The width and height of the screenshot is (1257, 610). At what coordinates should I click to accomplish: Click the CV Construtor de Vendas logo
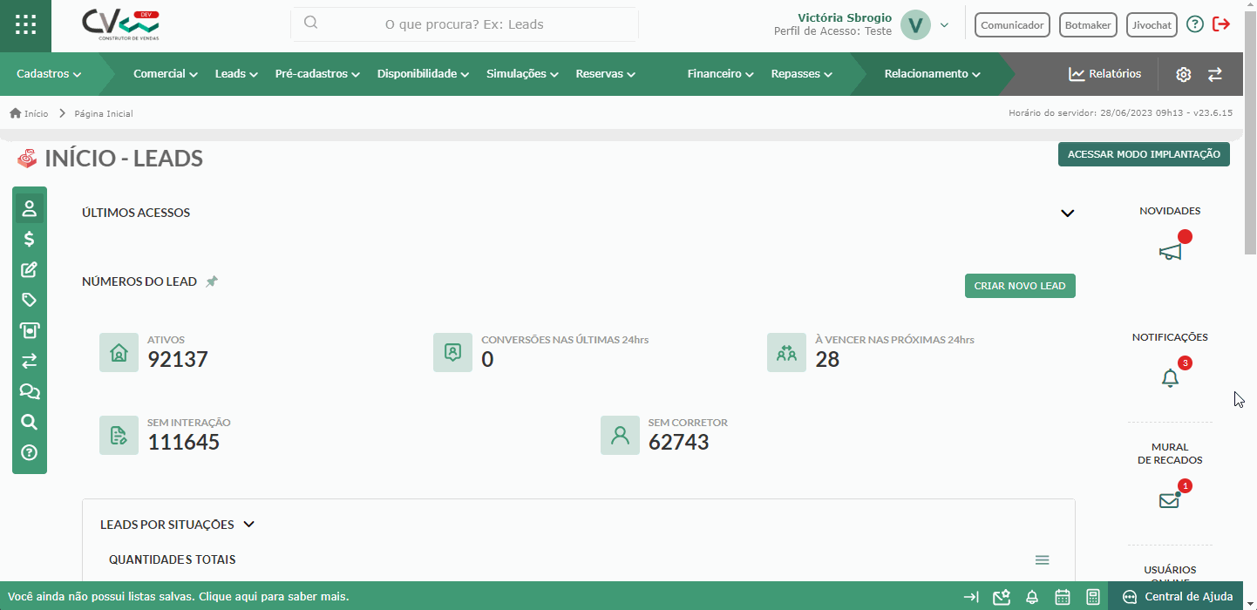[121, 25]
